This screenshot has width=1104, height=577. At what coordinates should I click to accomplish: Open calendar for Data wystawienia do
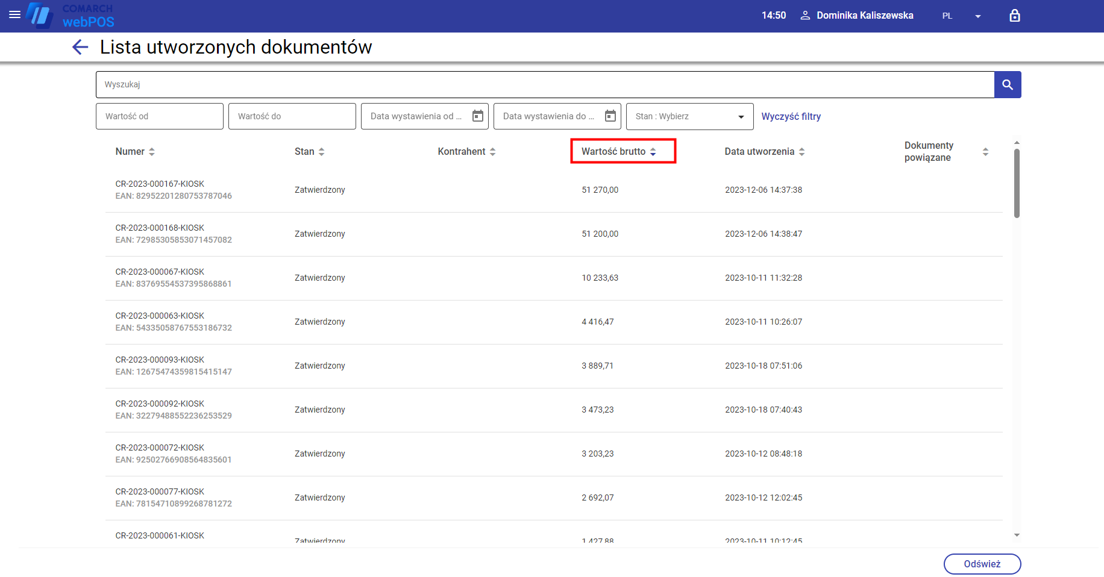pyautogui.click(x=610, y=116)
